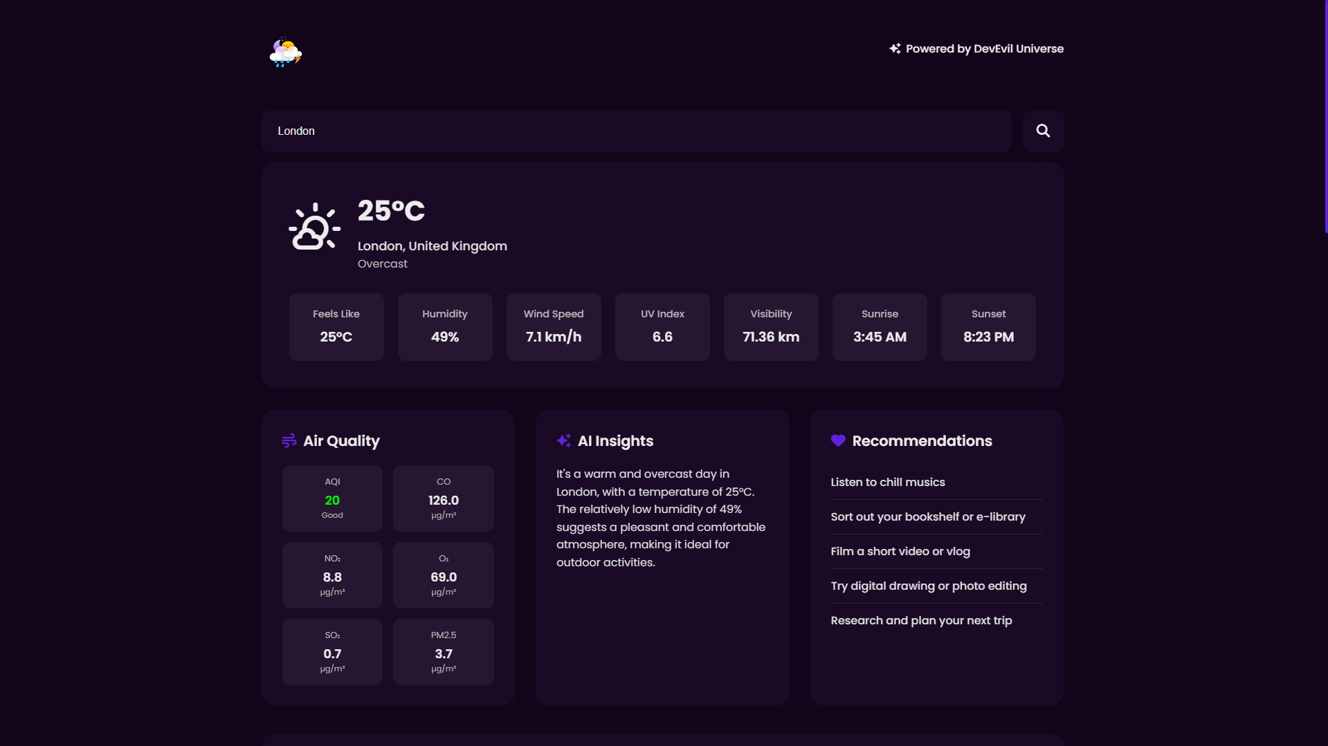
Task: Select the Feels Like 25°C card
Action: click(x=336, y=327)
